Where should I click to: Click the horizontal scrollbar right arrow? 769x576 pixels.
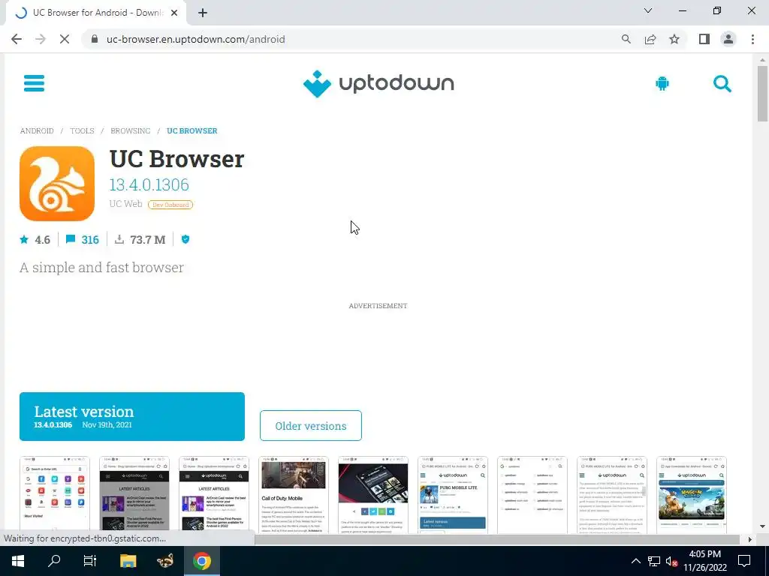tap(749, 539)
